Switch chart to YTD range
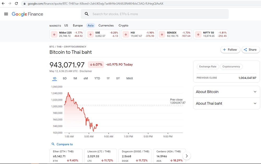This screenshot has height=164, width=261. click(97, 78)
